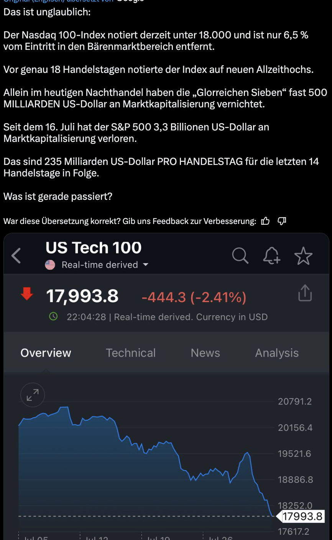This screenshot has height=540, width=332.
Task: Add a price alert via bell icon
Action: [271, 255]
